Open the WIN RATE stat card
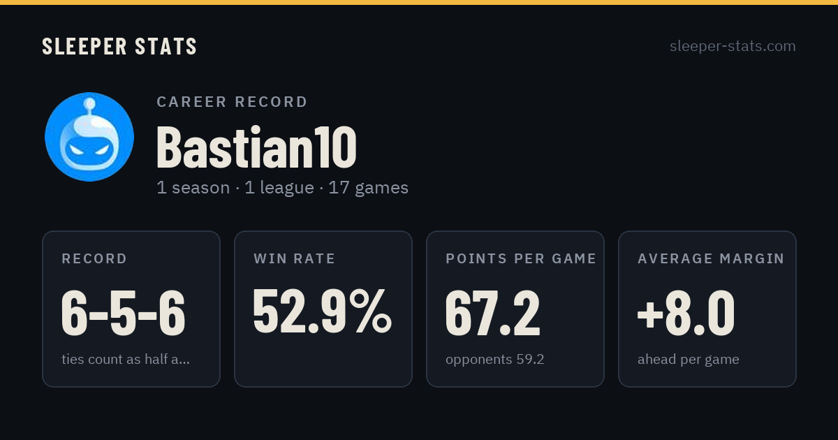The height and width of the screenshot is (440, 838). 323,309
